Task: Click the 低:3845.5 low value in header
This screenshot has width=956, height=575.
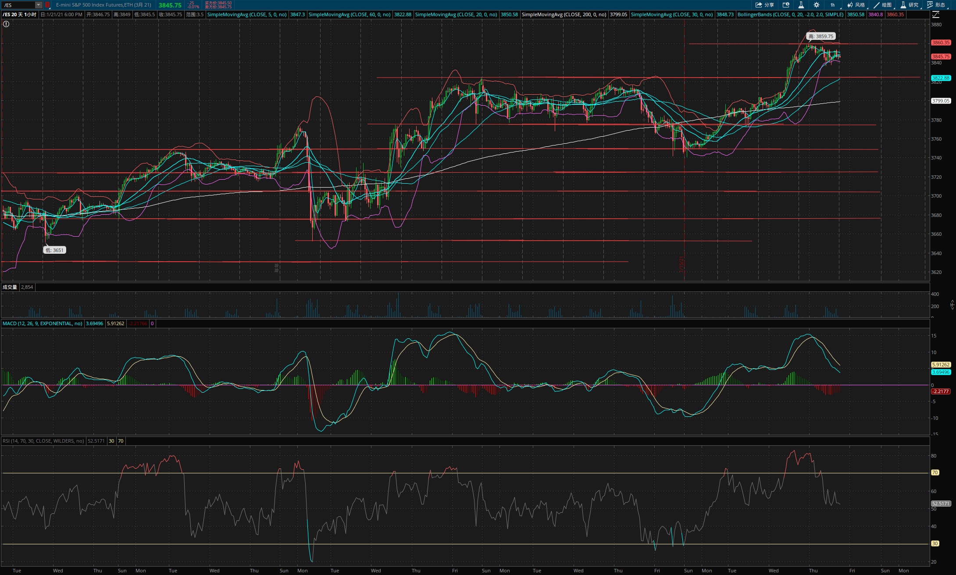Action: coord(144,14)
